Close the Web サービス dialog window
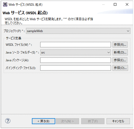Image resolution: width=134 pixels, height=129 pixels. (x=127, y=5)
